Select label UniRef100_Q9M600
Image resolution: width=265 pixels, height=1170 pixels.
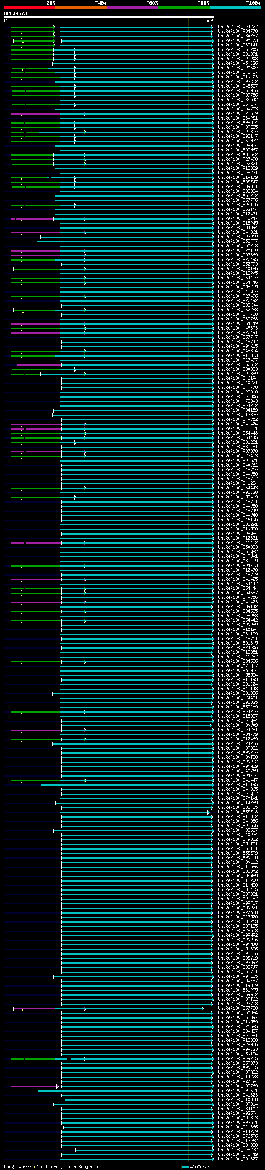[x=238, y=68]
